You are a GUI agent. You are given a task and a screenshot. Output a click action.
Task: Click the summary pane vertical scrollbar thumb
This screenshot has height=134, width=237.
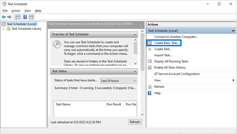point(142,52)
